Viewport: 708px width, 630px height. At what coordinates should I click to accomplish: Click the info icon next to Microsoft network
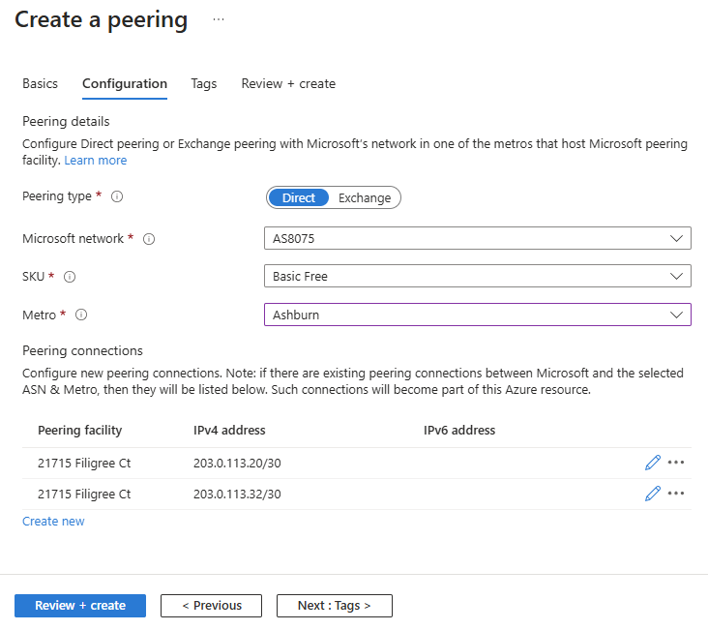click(x=149, y=239)
